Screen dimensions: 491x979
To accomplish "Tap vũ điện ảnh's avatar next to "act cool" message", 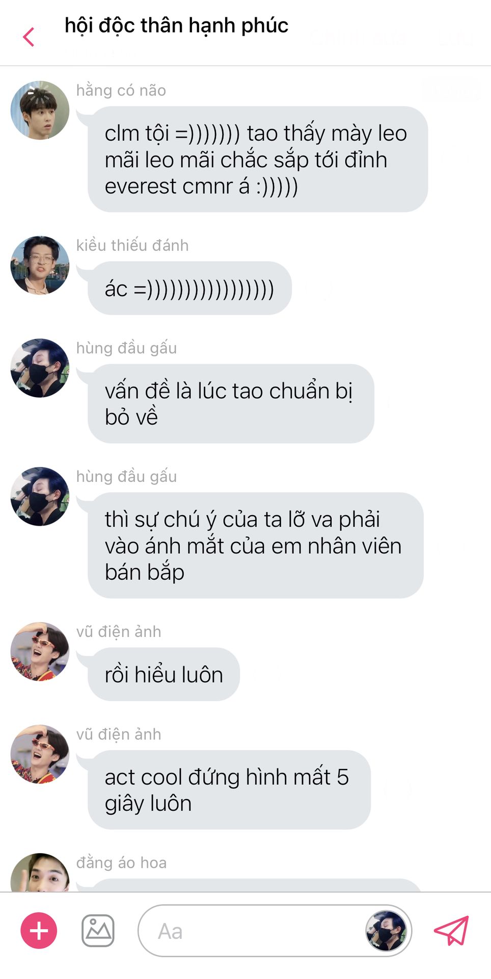I will coord(40,754).
